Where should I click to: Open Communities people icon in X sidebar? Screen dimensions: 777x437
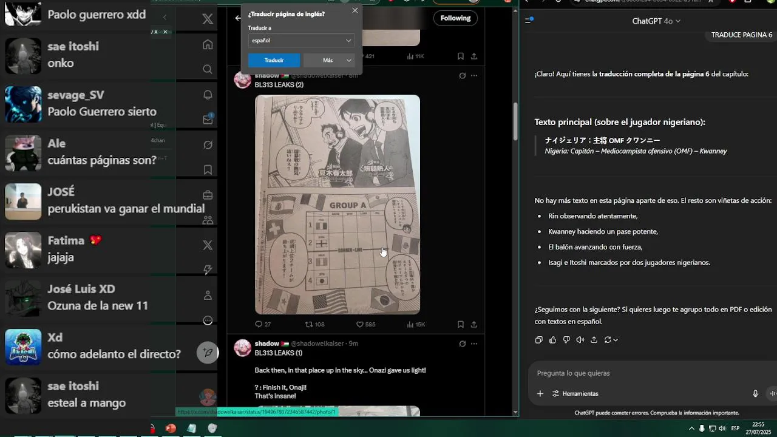coord(208,220)
